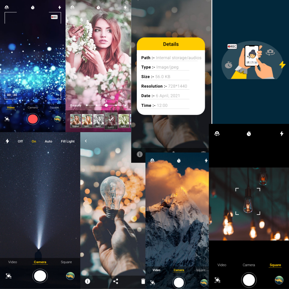Screen dimensions: 289x289
Task: Tap flash icon on the video recording screen
Action: [60, 7]
